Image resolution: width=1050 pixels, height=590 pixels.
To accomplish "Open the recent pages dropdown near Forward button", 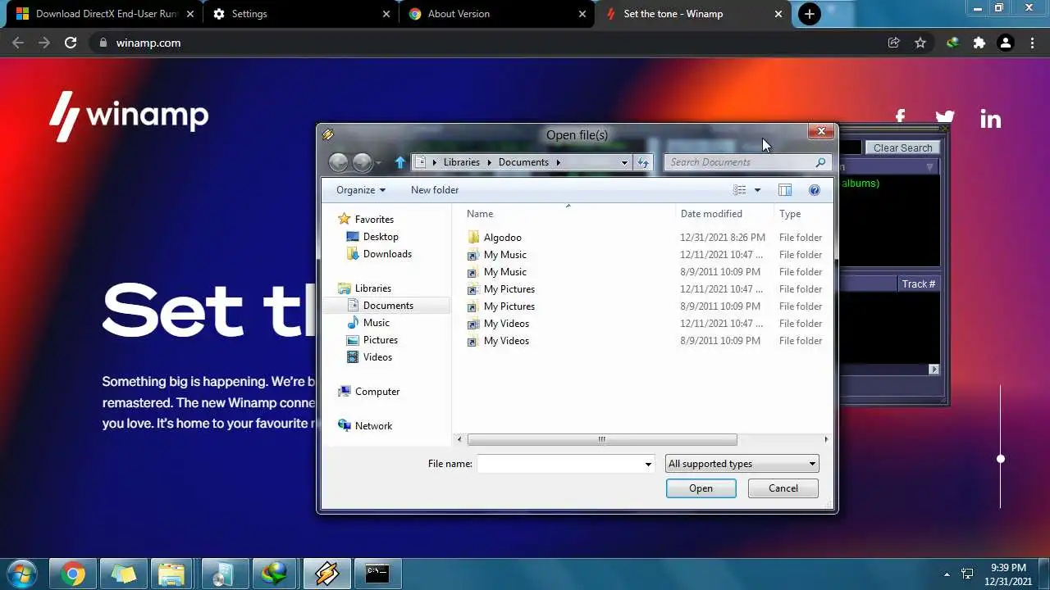I will (x=378, y=163).
